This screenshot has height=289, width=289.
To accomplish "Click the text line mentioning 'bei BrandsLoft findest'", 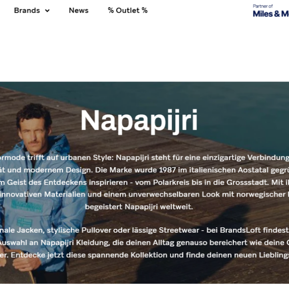I will pos(144,230).
